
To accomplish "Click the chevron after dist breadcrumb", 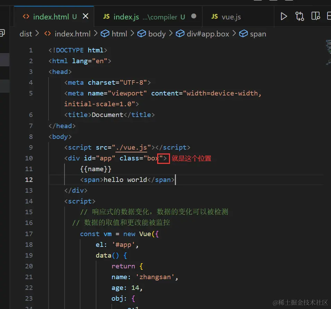I will pyautogui.click(x=37, y=33).
